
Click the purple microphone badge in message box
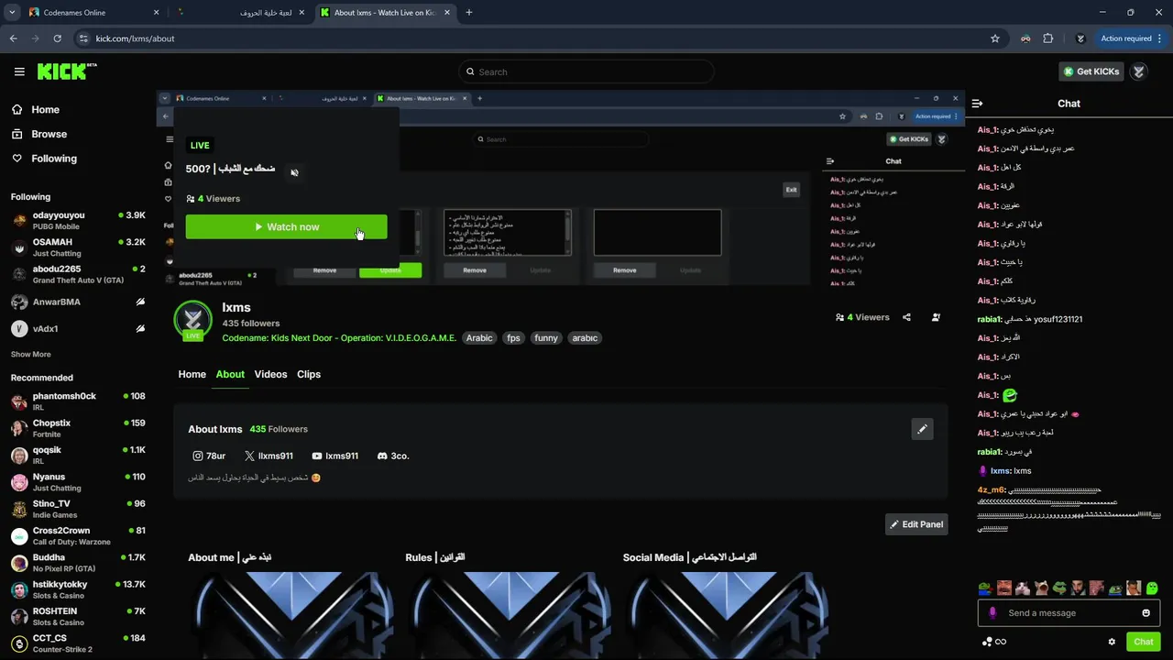(x=992, y=613)
